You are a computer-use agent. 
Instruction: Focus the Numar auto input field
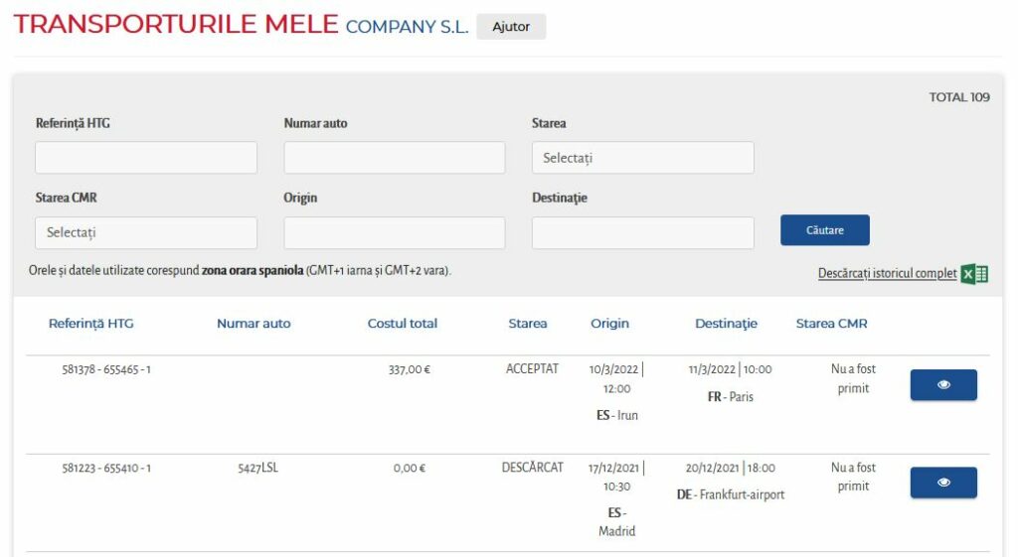coord(394,158)
